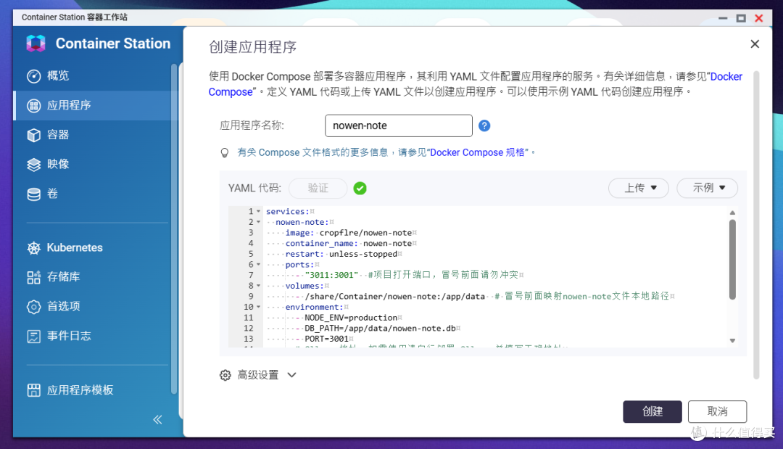Open the 容器 containers cube icon
The width and height of the screenshot is (783, 449).
pos(33,135)
